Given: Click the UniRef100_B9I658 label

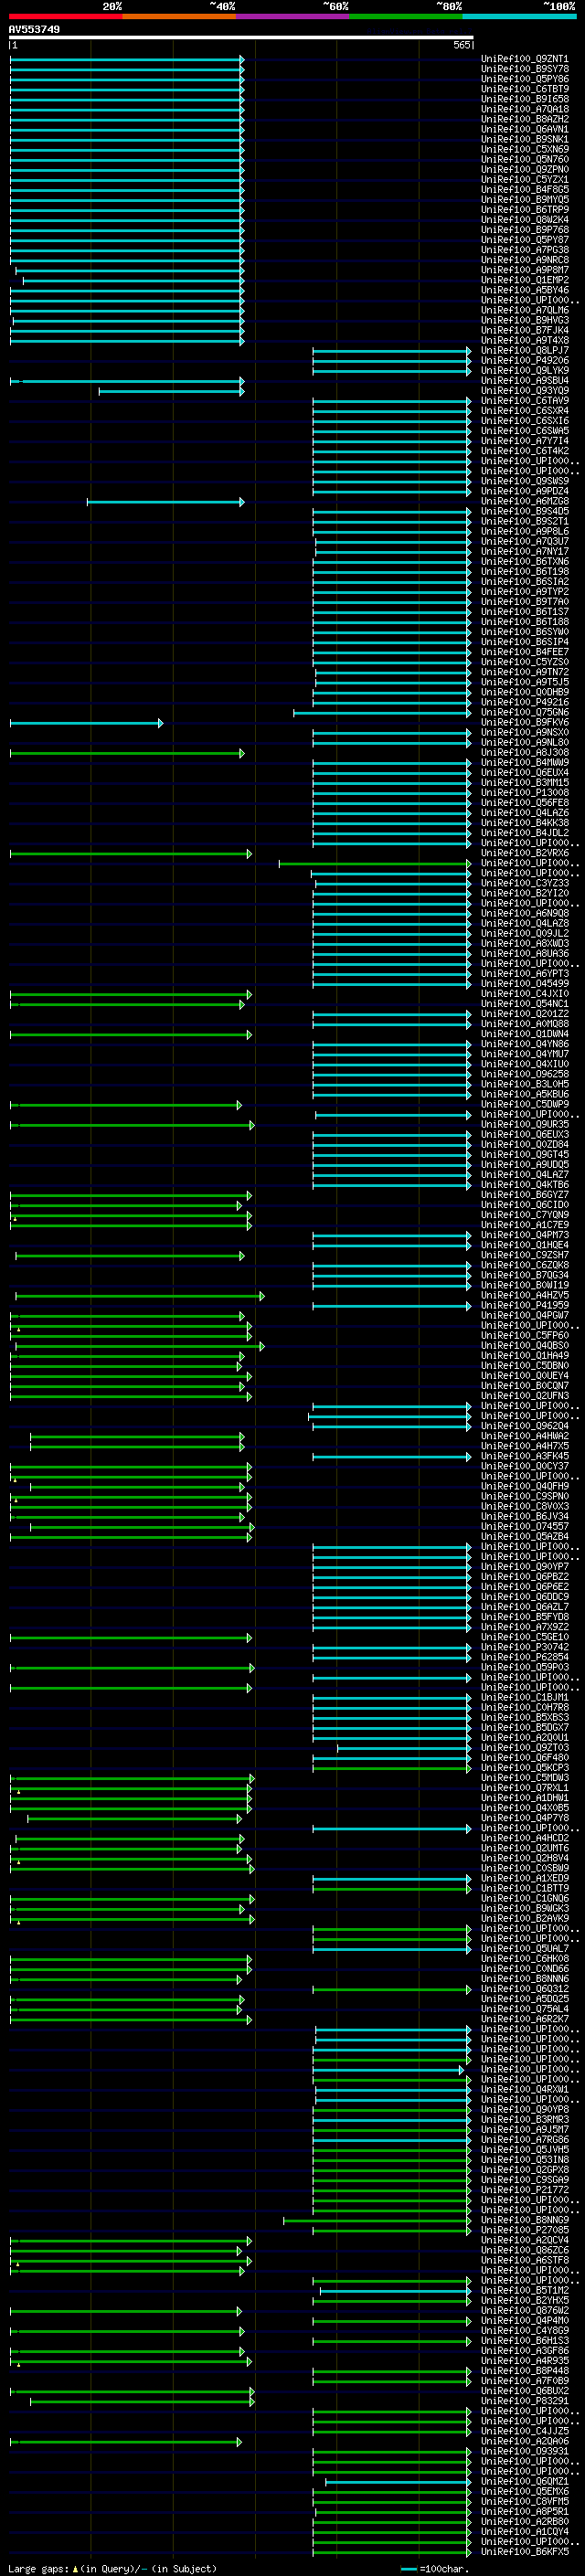Looking at the screenshot, I should pyautogui.click(x=525, y=99).
